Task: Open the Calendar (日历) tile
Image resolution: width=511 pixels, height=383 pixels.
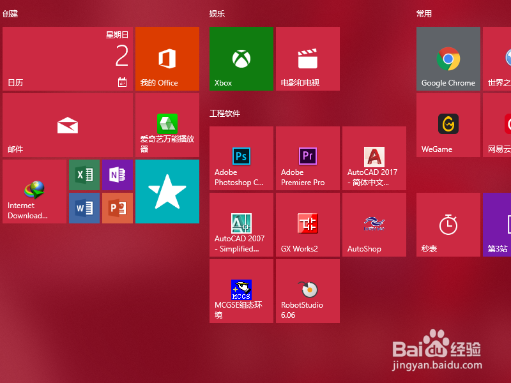Action: [68, 59]
